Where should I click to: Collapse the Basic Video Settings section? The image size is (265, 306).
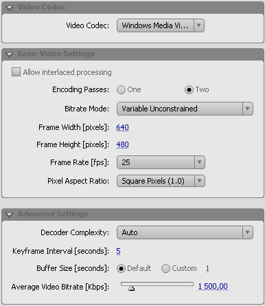10,54
